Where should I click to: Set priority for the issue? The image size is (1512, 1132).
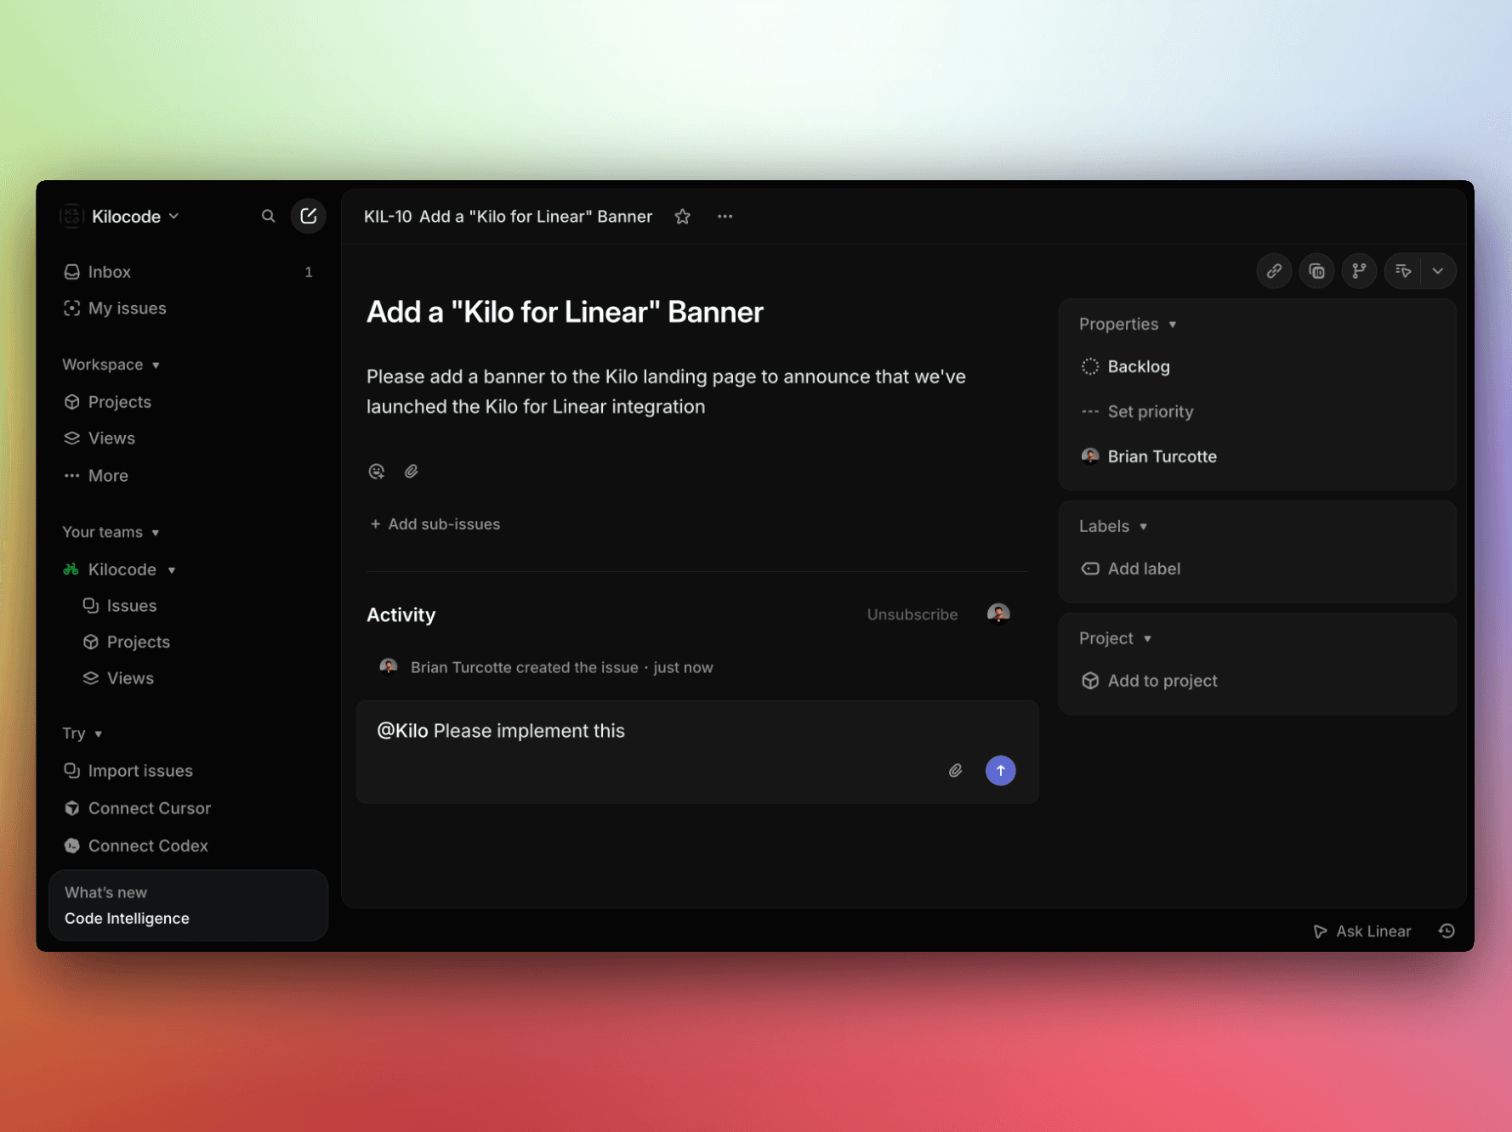[1139, 411]
